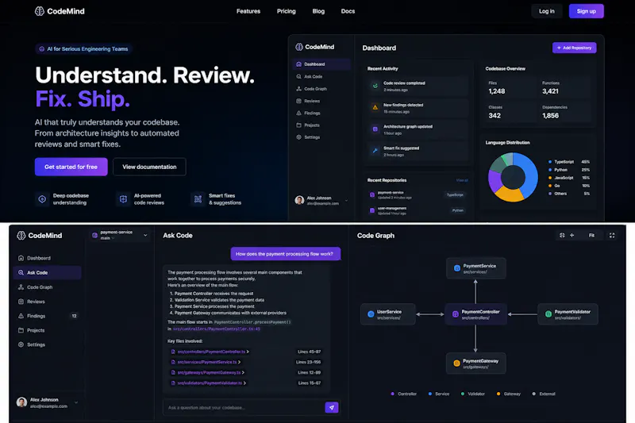
Task: Click Fit in the Code Graph toolbar
Action: click(x=591, y=235)
